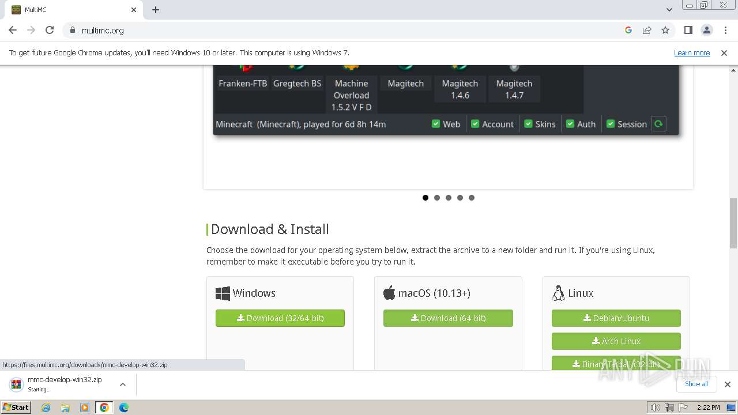This screenshot has width=738, height=415.
Task: Click the address bar URL
Action: pos(103,30)
